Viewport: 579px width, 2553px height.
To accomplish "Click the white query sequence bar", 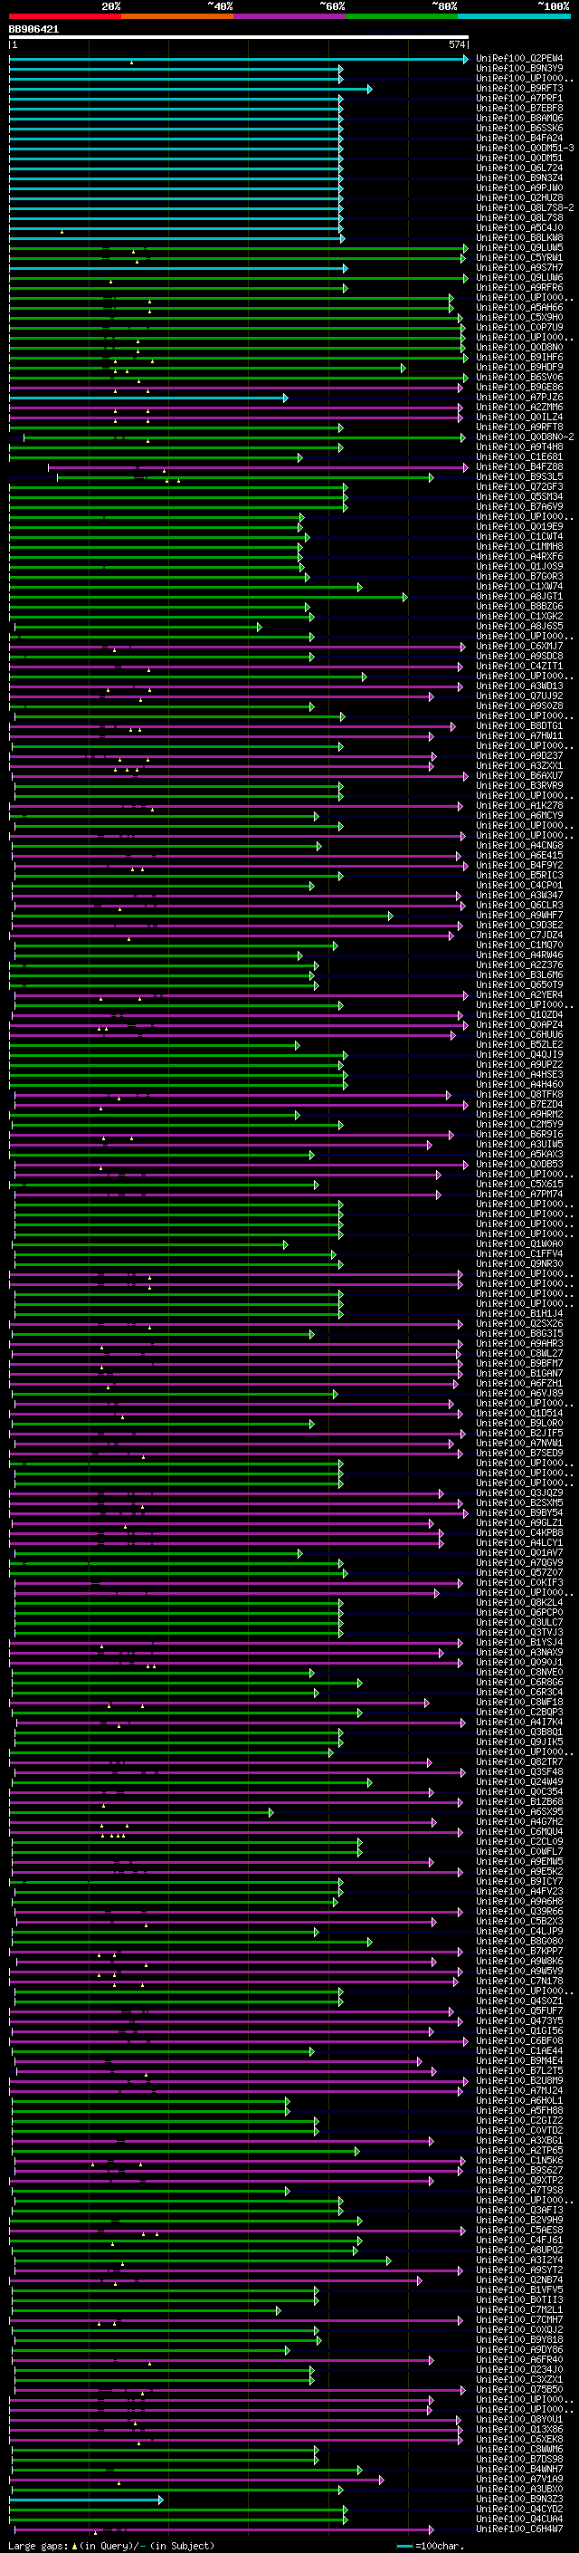I will [x=239, y=38].
